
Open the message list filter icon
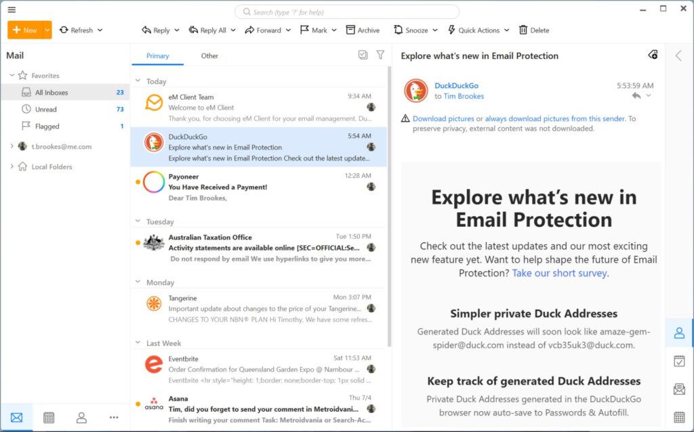pyautogui.click(x=380, y=55)
